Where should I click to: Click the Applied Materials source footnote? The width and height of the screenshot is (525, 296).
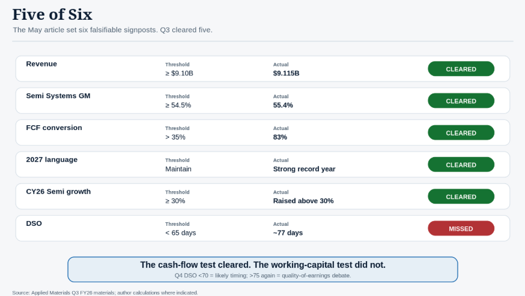(x=105, y=292)
